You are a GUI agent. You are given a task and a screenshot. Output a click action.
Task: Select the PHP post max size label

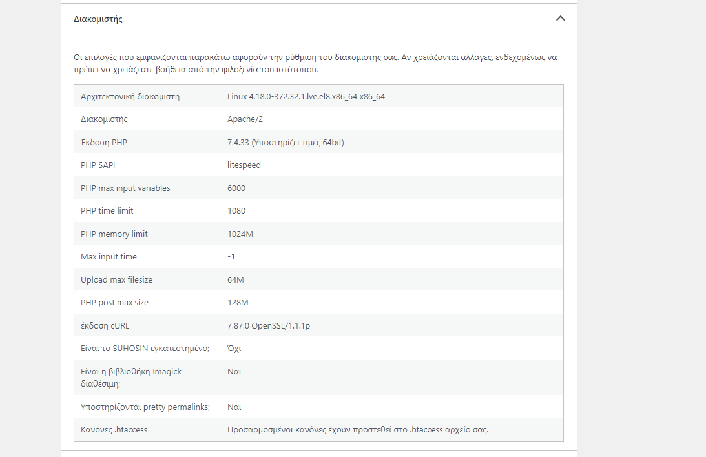115,302
